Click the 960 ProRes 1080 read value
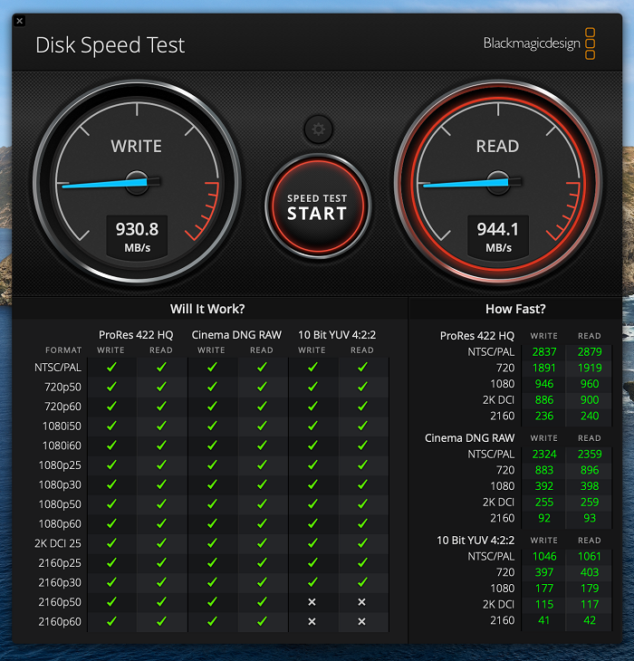The image size is (634, 661). (590, 384)
